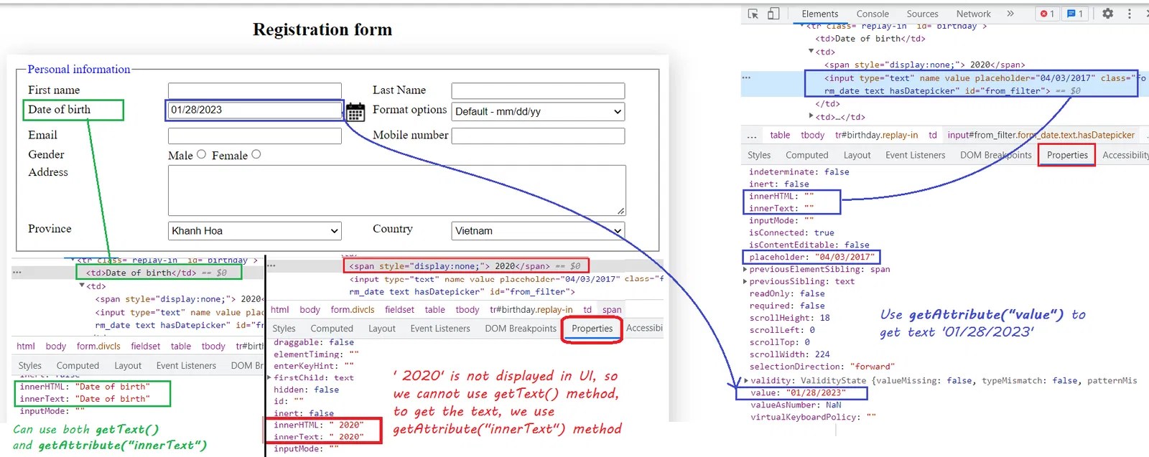Open the Properties tab under the input#from_filter breadcrumb
Viewport: 1149px width, 457px height.
click(1067, 155)
